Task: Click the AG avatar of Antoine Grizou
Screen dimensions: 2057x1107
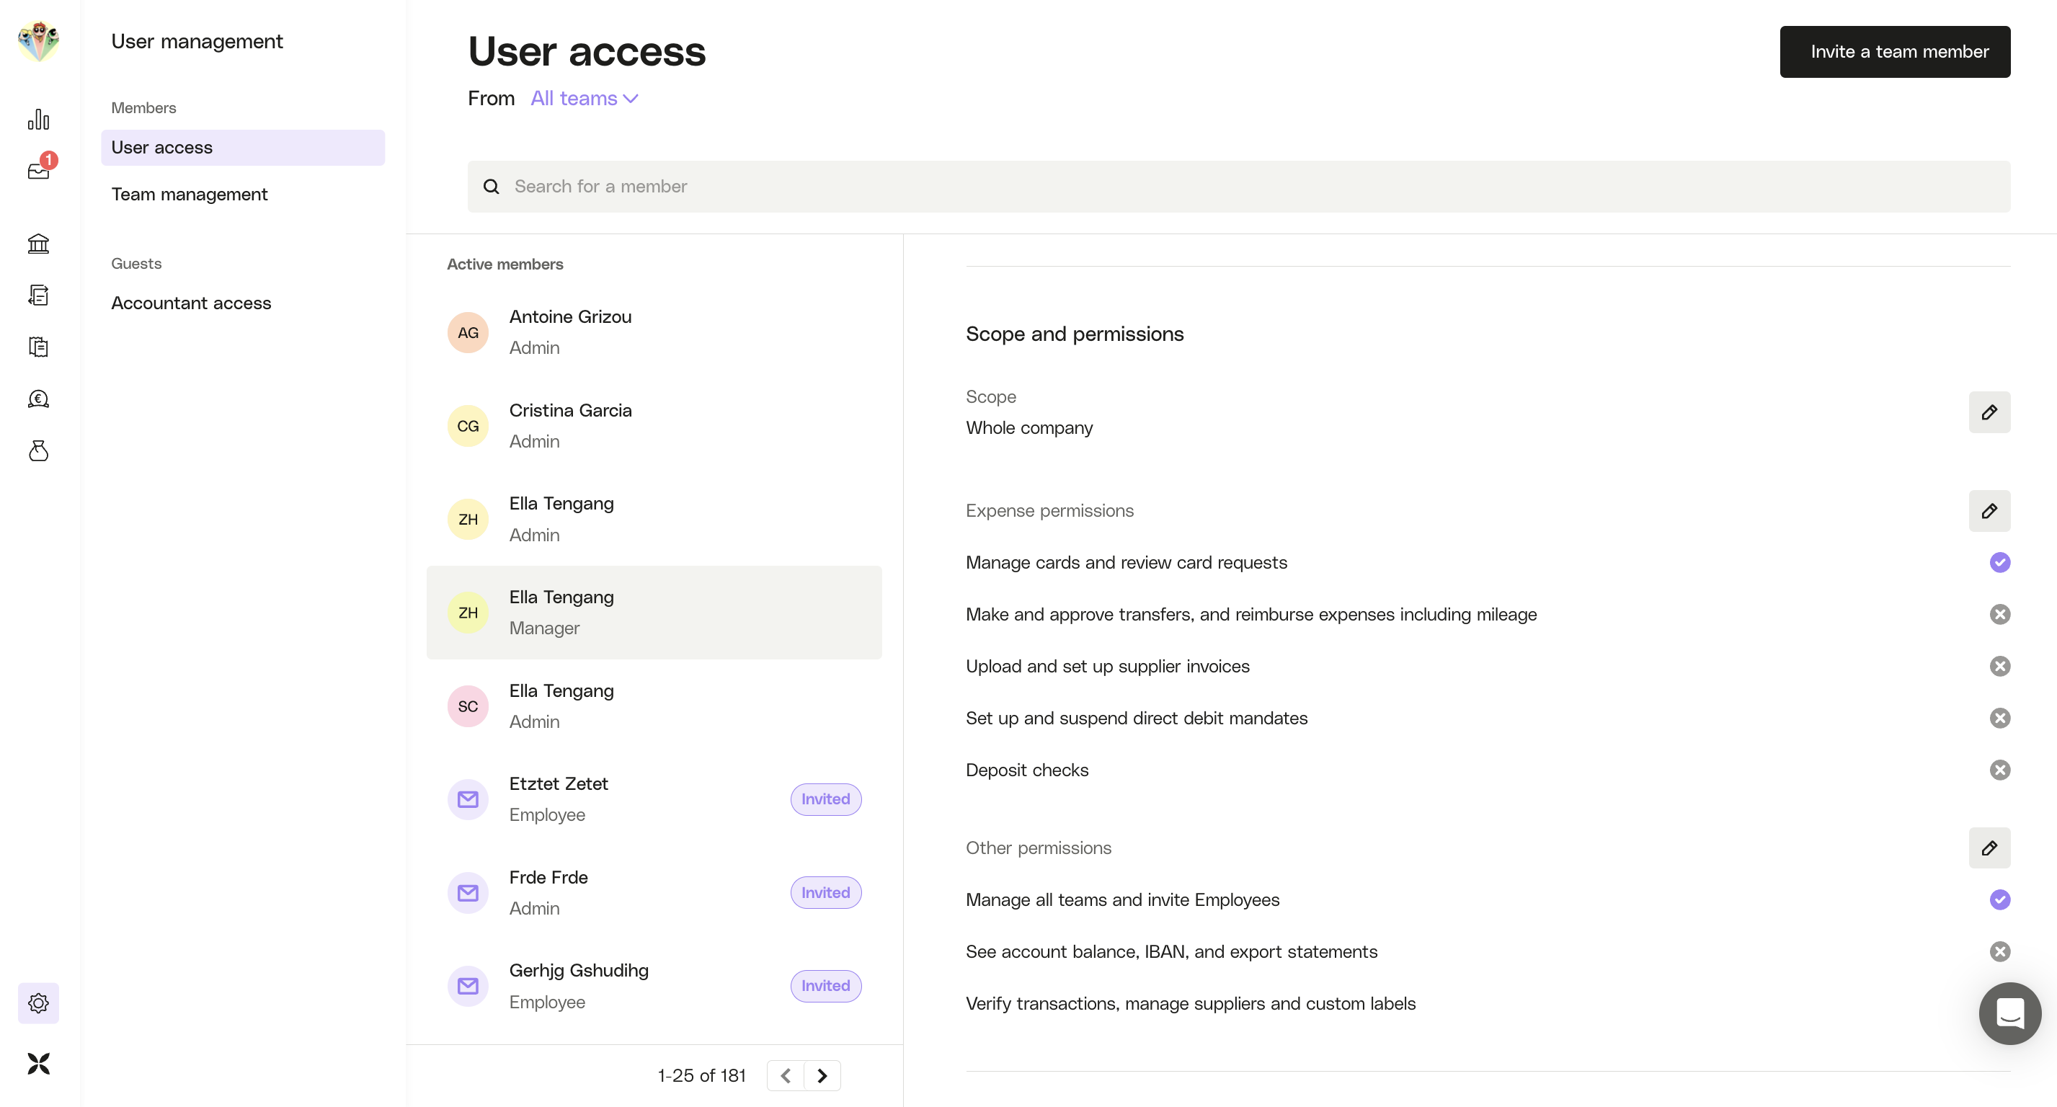Action: (468, 332)
